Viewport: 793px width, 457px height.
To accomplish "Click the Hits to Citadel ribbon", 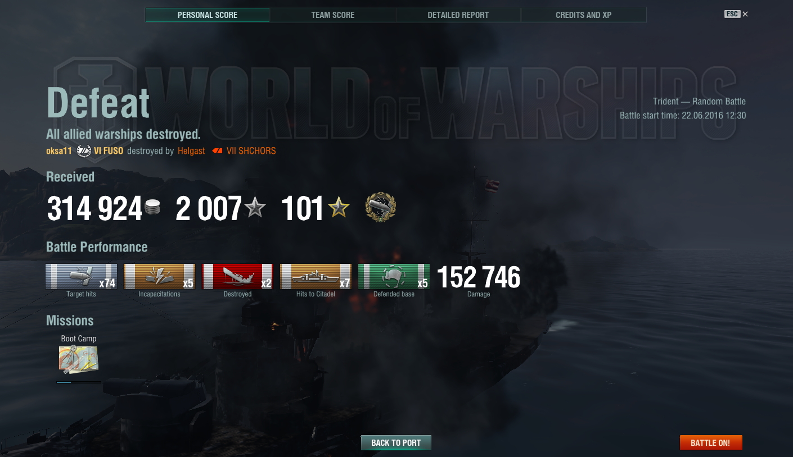I will click(x=316, y=276).
